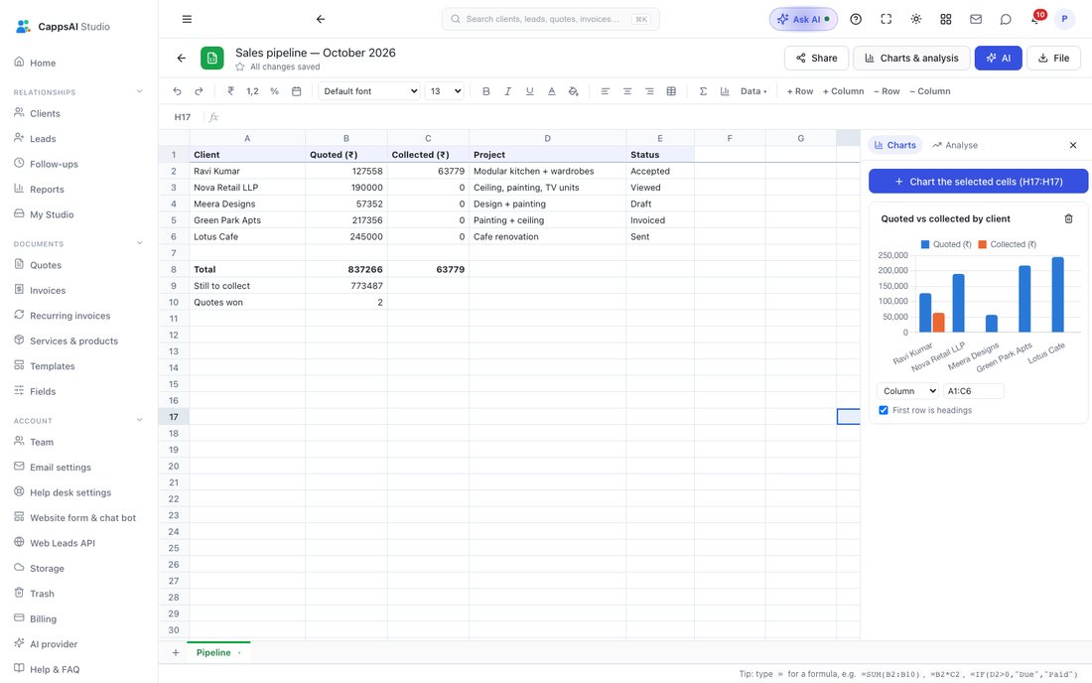Click the Ask AI button
Image resolution: width=1092 pixels, height=683 pixels.
tap(803, 20)
